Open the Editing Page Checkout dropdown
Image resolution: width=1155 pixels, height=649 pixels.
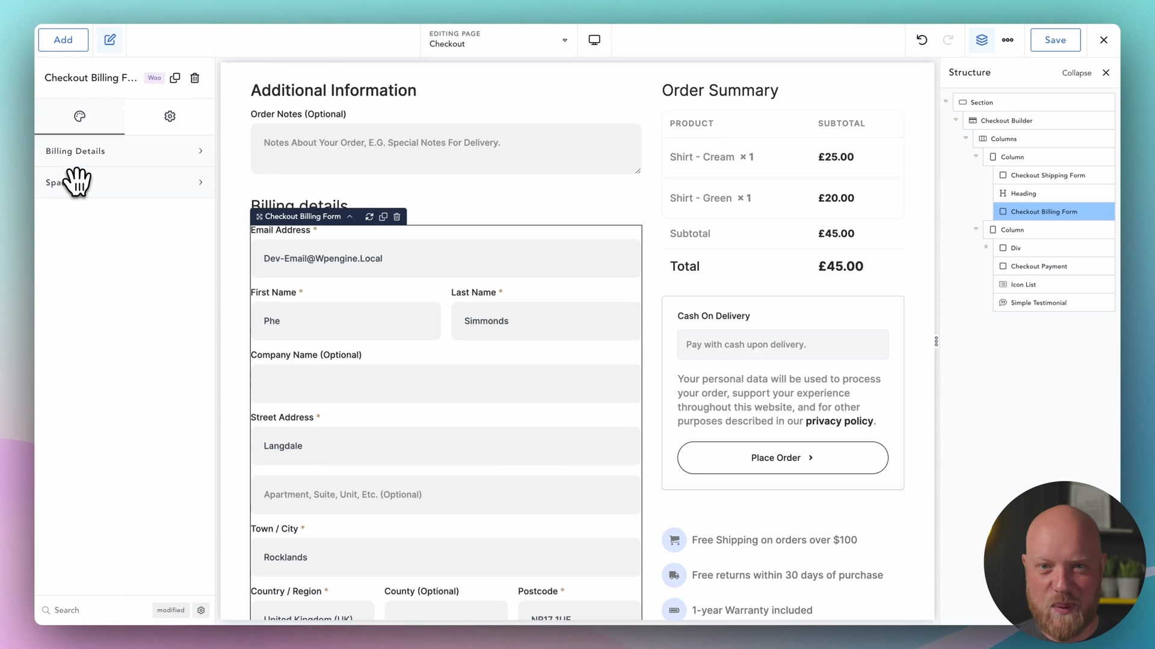498,40
